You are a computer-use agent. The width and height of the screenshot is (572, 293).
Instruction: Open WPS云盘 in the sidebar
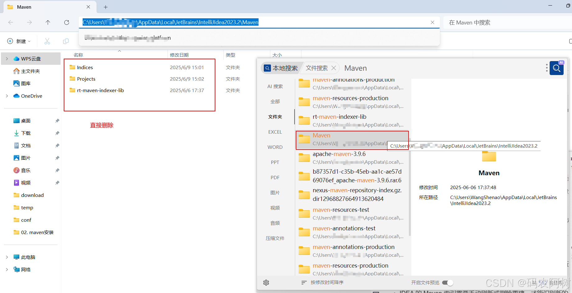click(31, 59)
